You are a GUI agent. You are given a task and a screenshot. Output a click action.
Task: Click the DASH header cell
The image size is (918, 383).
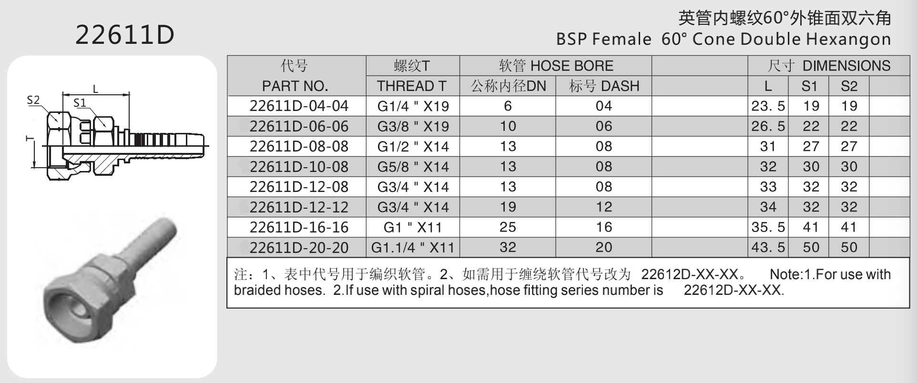(604, 86)
